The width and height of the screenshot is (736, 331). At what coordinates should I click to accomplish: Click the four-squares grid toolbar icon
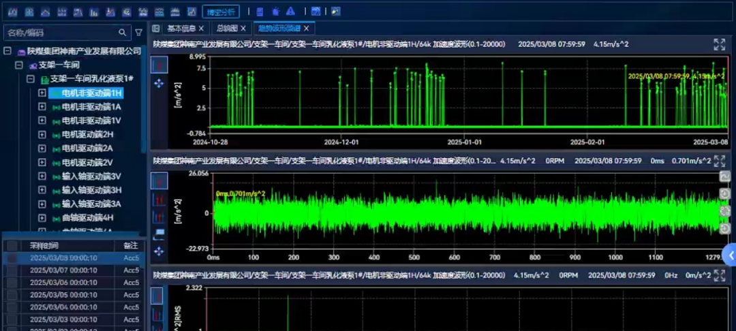(29, 12)
